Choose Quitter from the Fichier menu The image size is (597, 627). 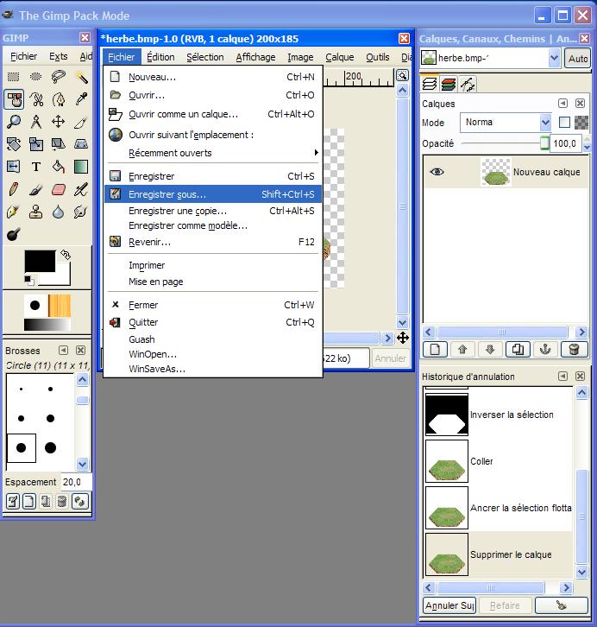coord(213,322)
